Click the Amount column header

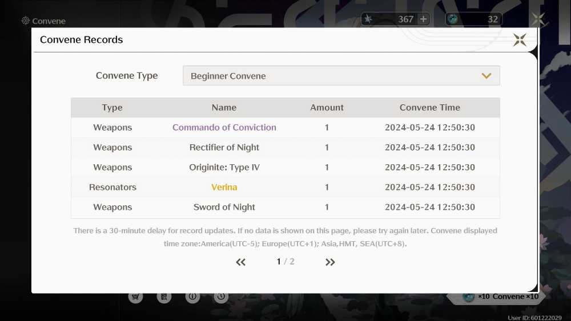pos(327,108)
